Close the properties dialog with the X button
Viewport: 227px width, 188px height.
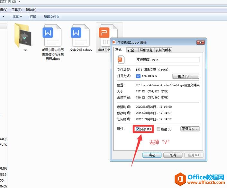point(200,42)
